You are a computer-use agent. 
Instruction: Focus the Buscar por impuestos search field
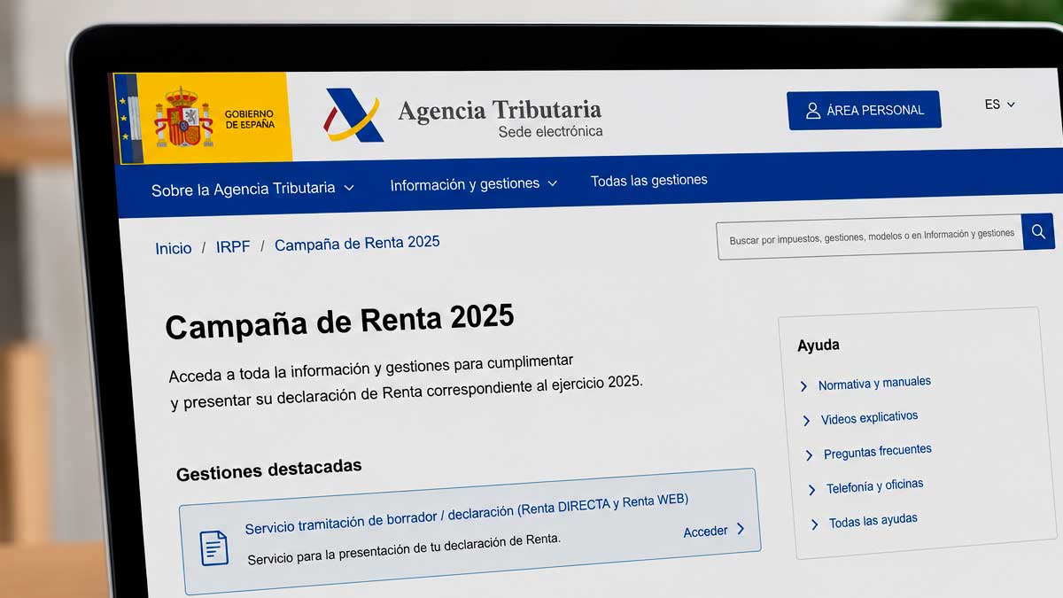point(869,237)
